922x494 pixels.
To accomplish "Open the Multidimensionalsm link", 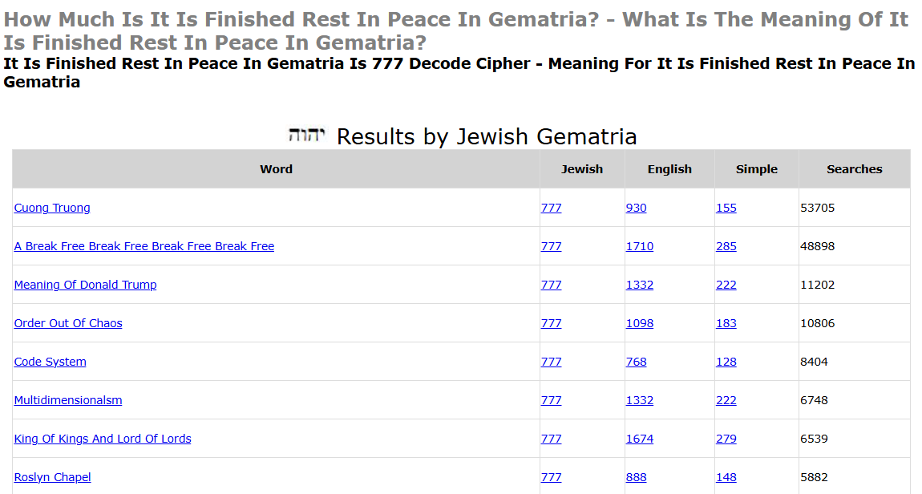I will (x=68, y=400).
